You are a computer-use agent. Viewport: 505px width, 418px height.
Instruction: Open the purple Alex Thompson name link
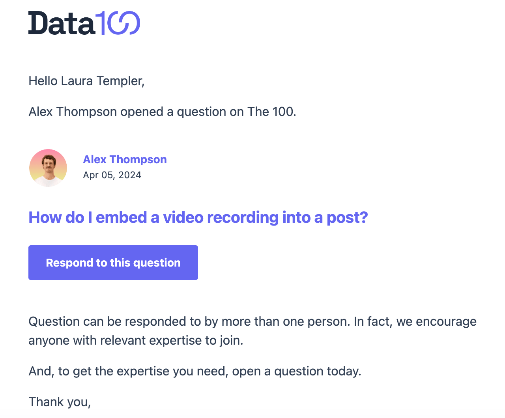click(125, 159)
